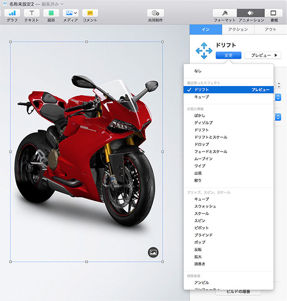Open the 共同制作 collaborate button
This screenshot has height=301, width=287.
(155, 13)
